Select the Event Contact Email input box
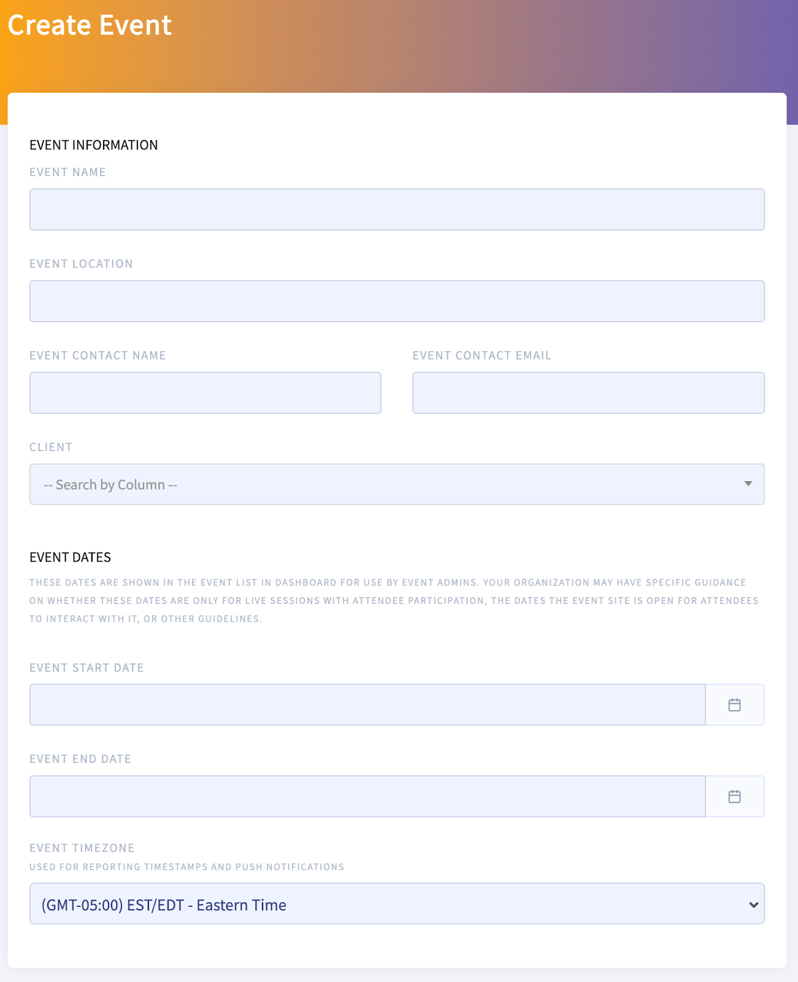798x982 pixels. [x=588, y=393]
